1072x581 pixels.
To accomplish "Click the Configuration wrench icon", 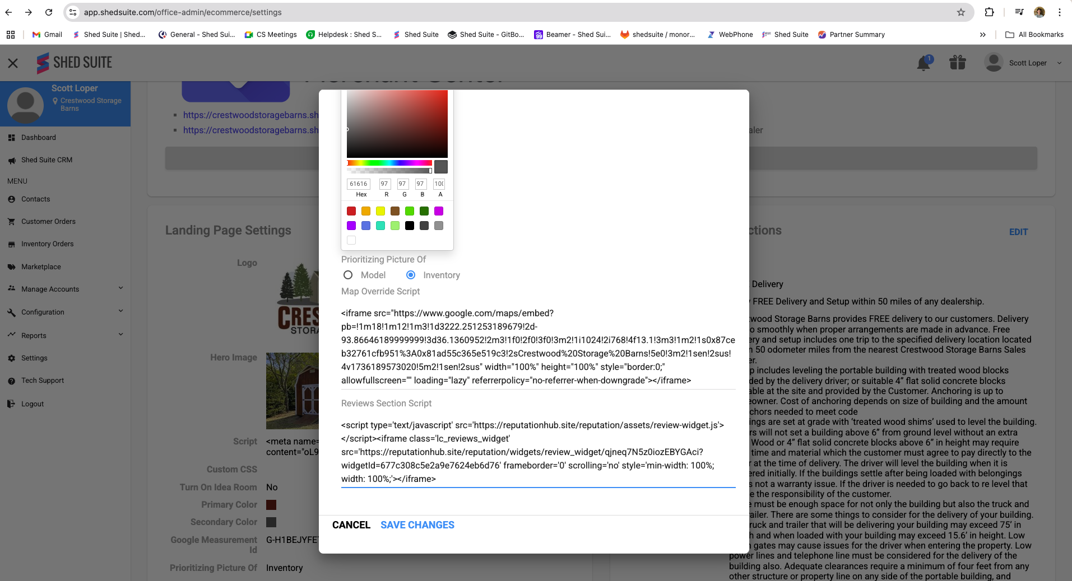I will point(11,312).
